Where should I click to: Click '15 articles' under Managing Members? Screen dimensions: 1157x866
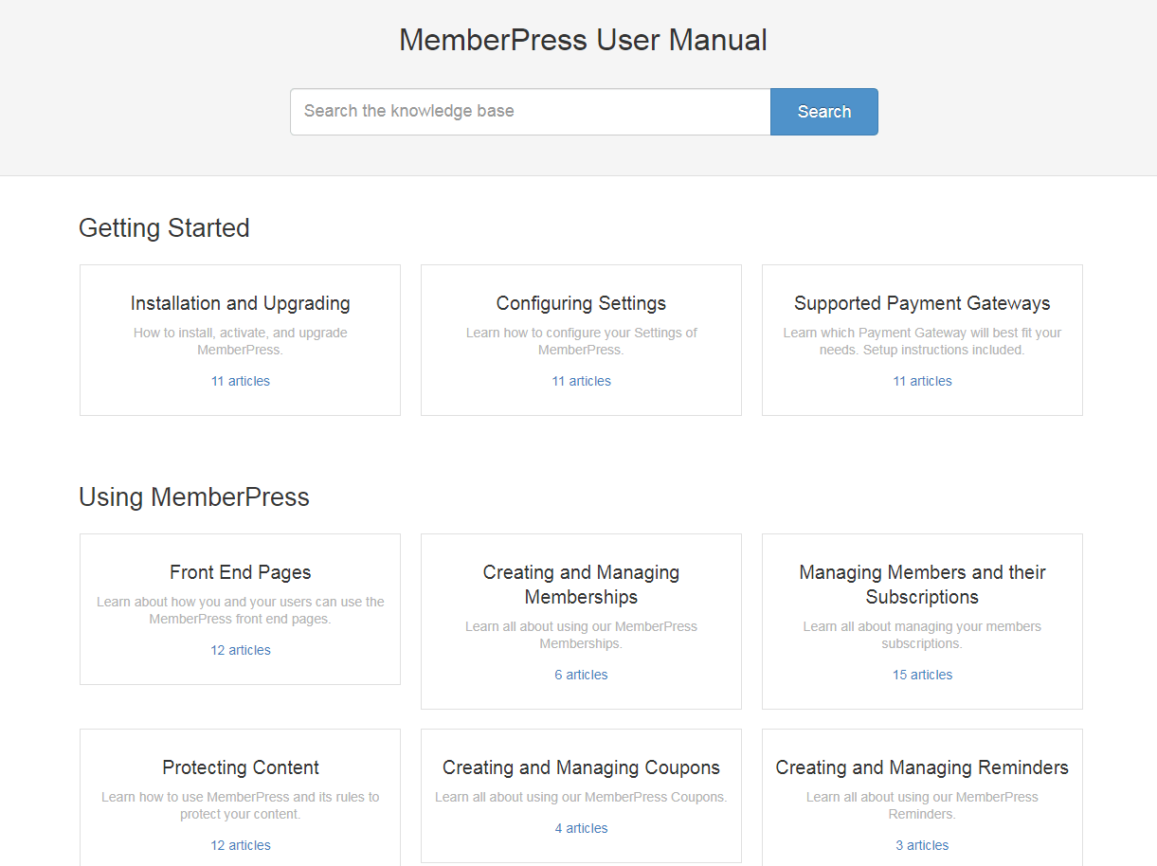click(922, 676)
